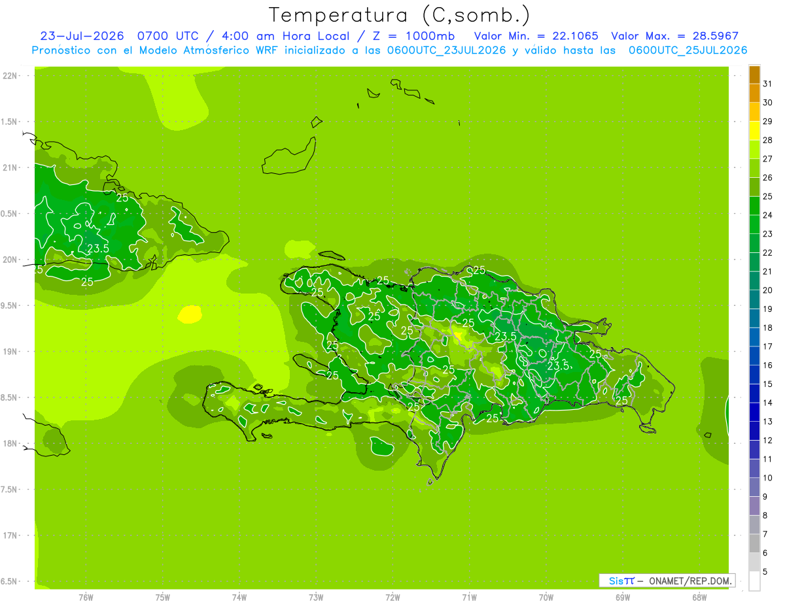785x606 pixels.
Task: Pick the colorbar segment between 23 and 24
Action: (754, 224)
